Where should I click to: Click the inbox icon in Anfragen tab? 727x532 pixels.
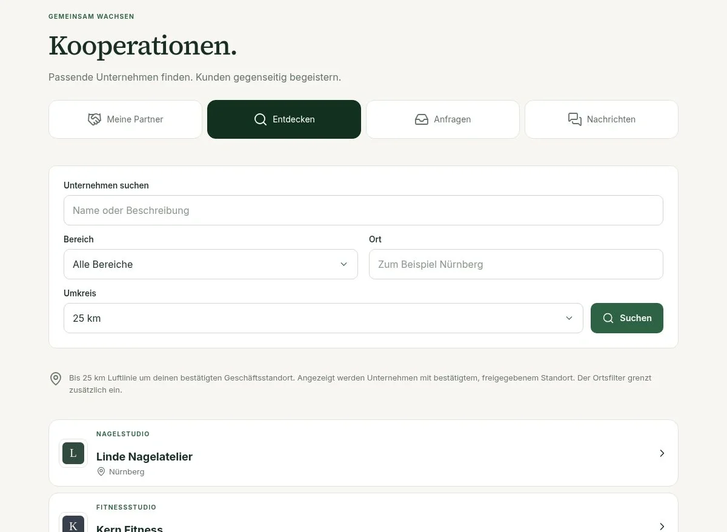[x=422, y=119]
